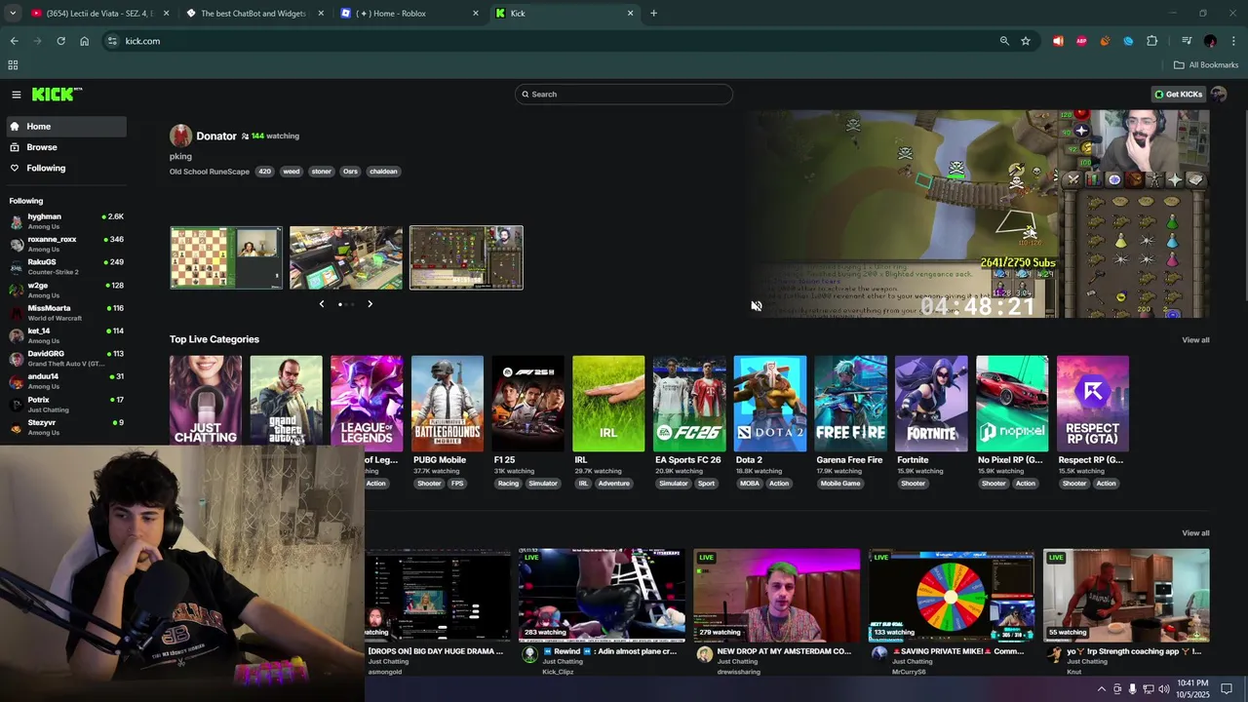
Task: Click the Shooter tag under PUBG Mobile
Action: [429, 484]
